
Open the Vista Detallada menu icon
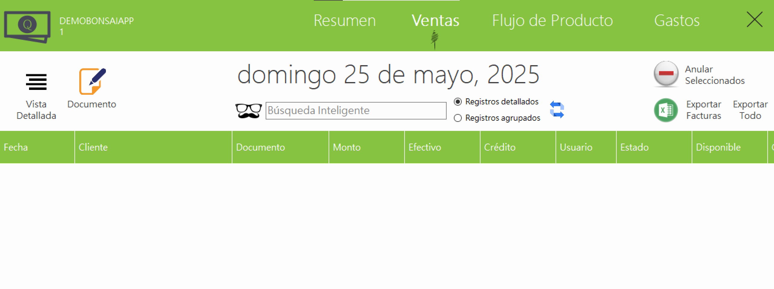pyautogui.click(x=36, y=82)
